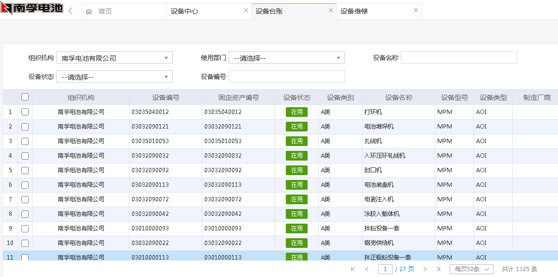This screenshot has width=558, height=277.
Task: Sort by the 固定资产编号 column header
Action: point(238,98)
